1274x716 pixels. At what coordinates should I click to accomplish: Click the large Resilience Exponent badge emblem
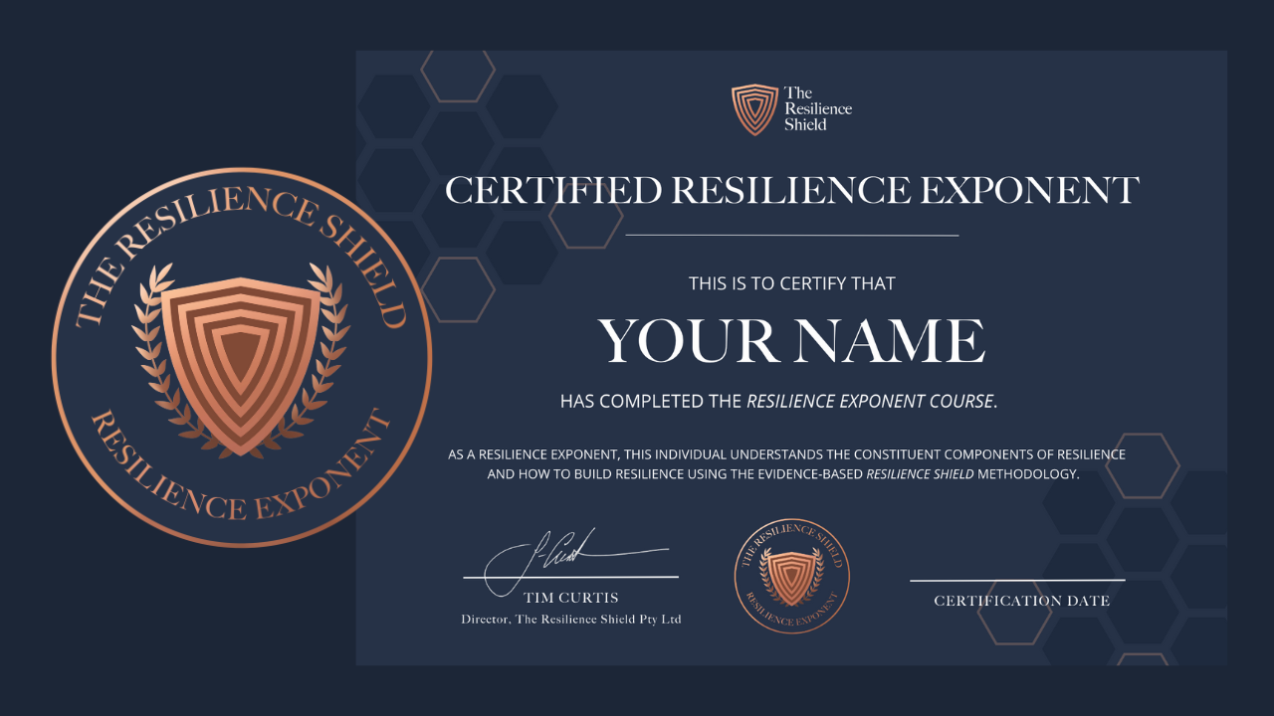[x=242, y=357]
